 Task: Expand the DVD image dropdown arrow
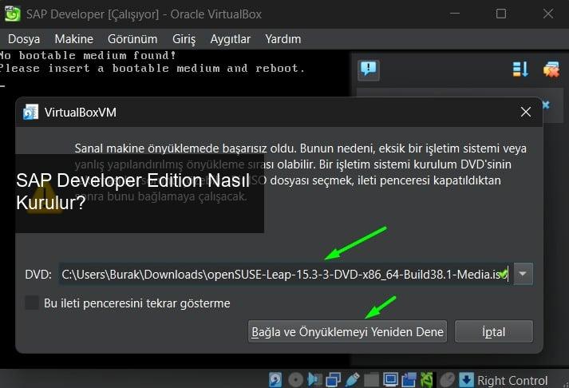point(524,275)
